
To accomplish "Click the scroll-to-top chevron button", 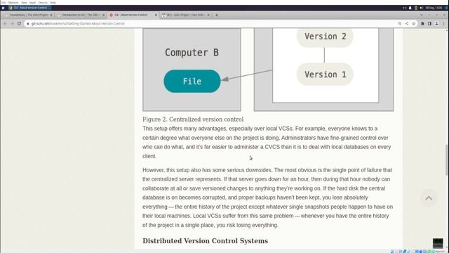I will click(429, 198).
